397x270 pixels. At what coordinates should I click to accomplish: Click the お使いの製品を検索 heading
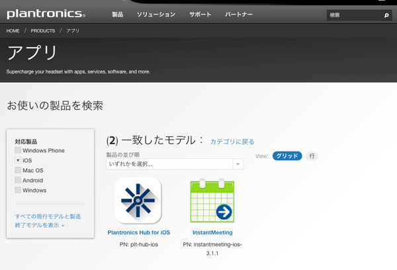[55, 106]
